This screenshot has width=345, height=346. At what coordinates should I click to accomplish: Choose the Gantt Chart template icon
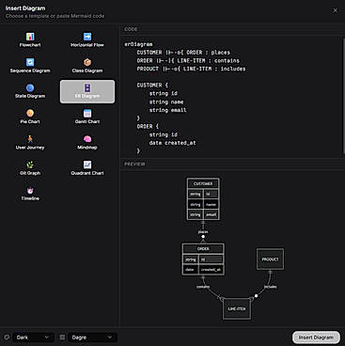pyautogui.click(x=87, y=113)
